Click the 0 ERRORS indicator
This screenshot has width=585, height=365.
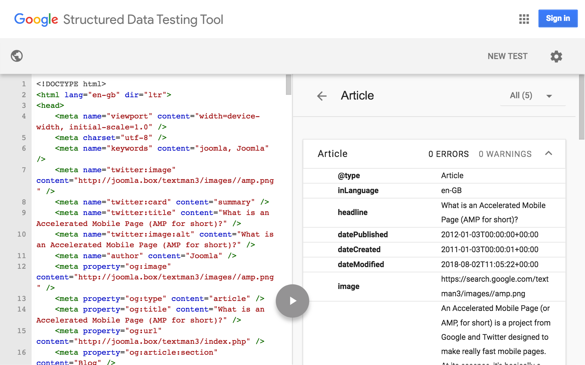click(x=448, y=154)
